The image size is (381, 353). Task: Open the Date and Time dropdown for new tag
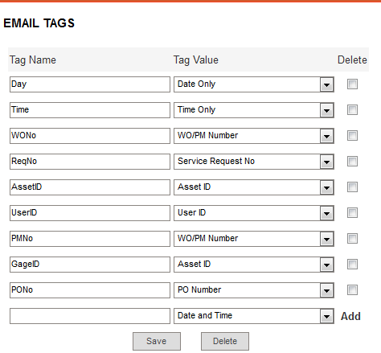point(253,316)
